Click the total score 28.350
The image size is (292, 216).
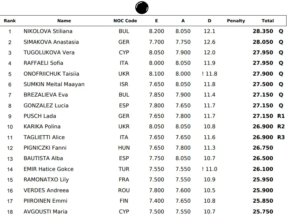click(x=263, y=31)
